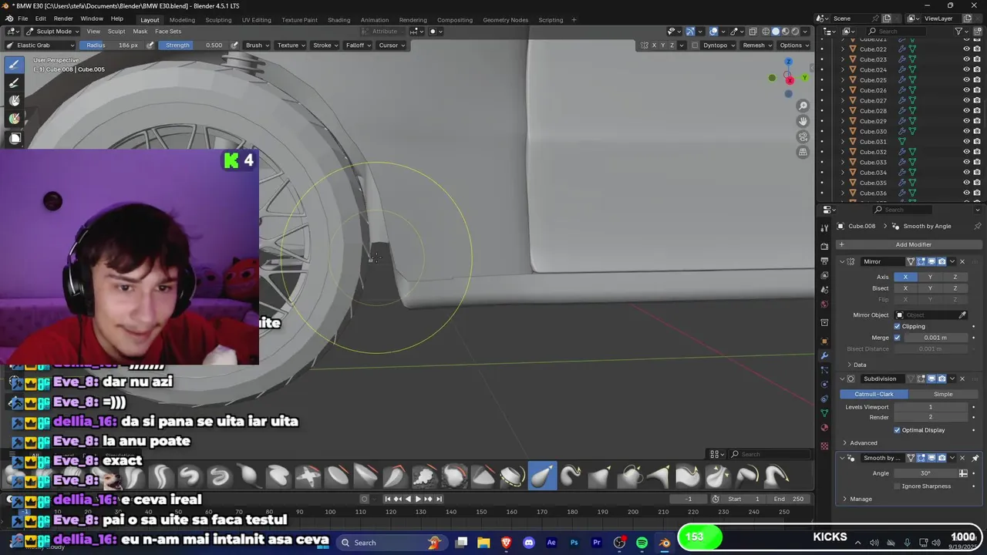Open the Face Sets menu
987x555 pixels.
pos(168,32)
